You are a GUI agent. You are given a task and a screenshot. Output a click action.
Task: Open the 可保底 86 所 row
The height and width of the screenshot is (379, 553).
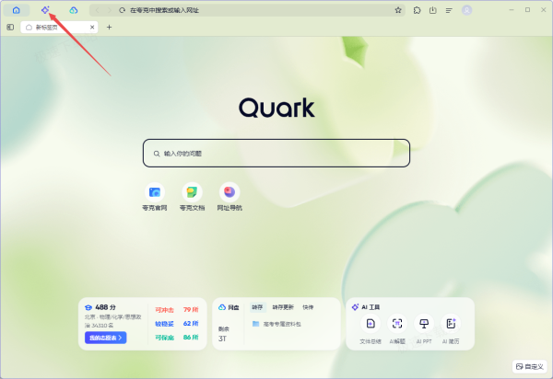[177, 337]
